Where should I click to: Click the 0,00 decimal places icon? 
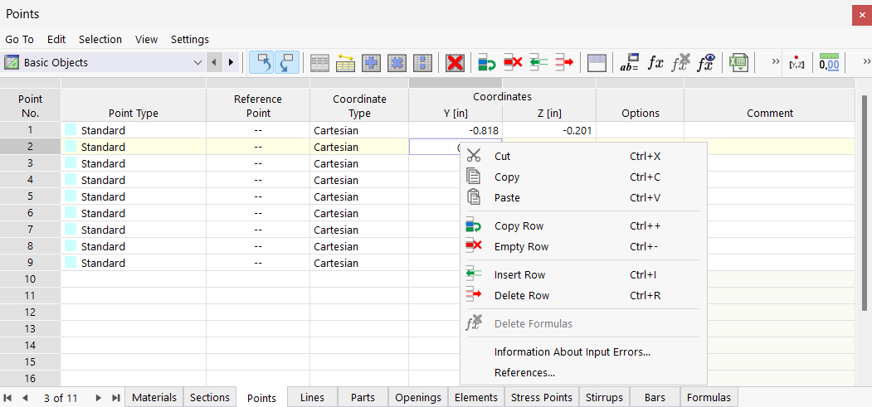[829, 63]
